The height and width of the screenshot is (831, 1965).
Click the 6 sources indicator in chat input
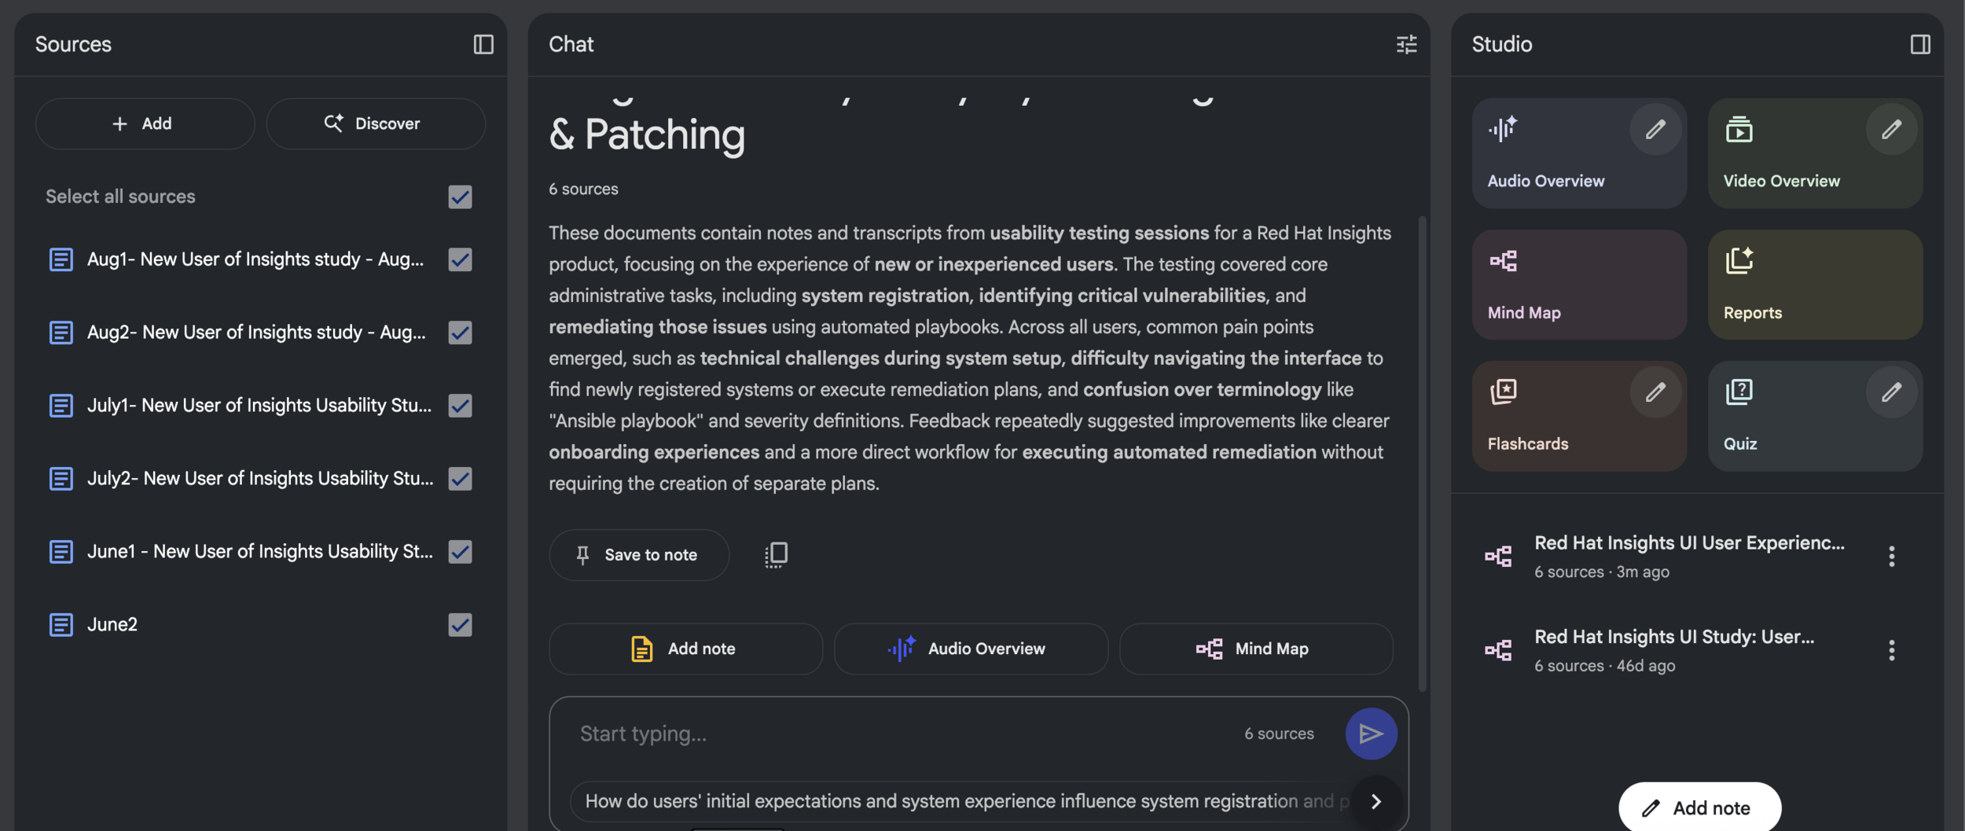pos(1279,734)
